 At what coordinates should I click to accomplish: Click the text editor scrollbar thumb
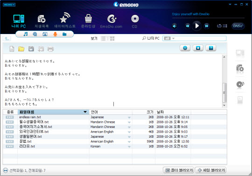[224, 93]
